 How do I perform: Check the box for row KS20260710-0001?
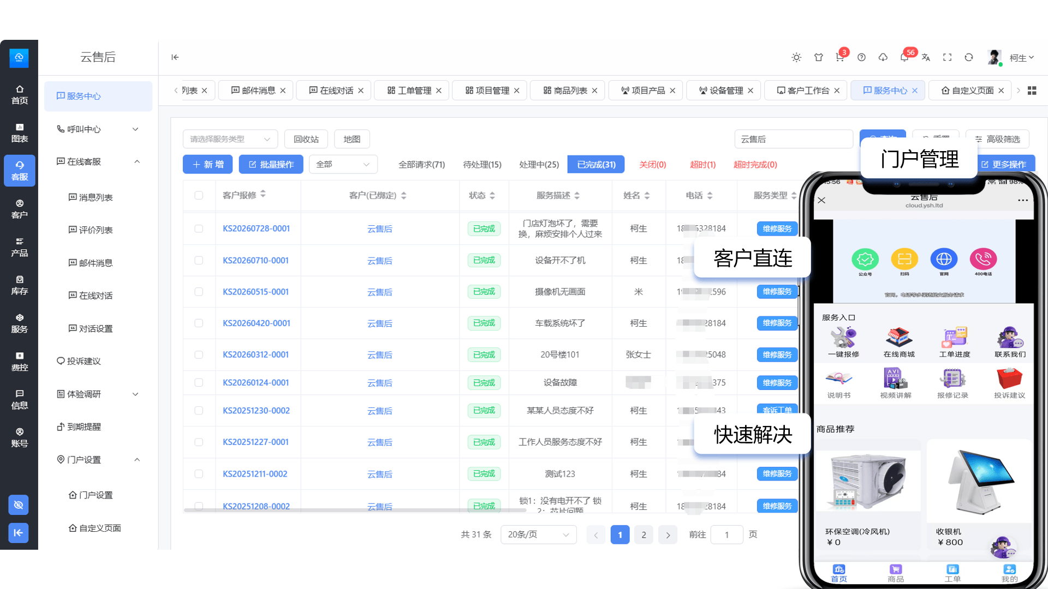pos(199,260)
